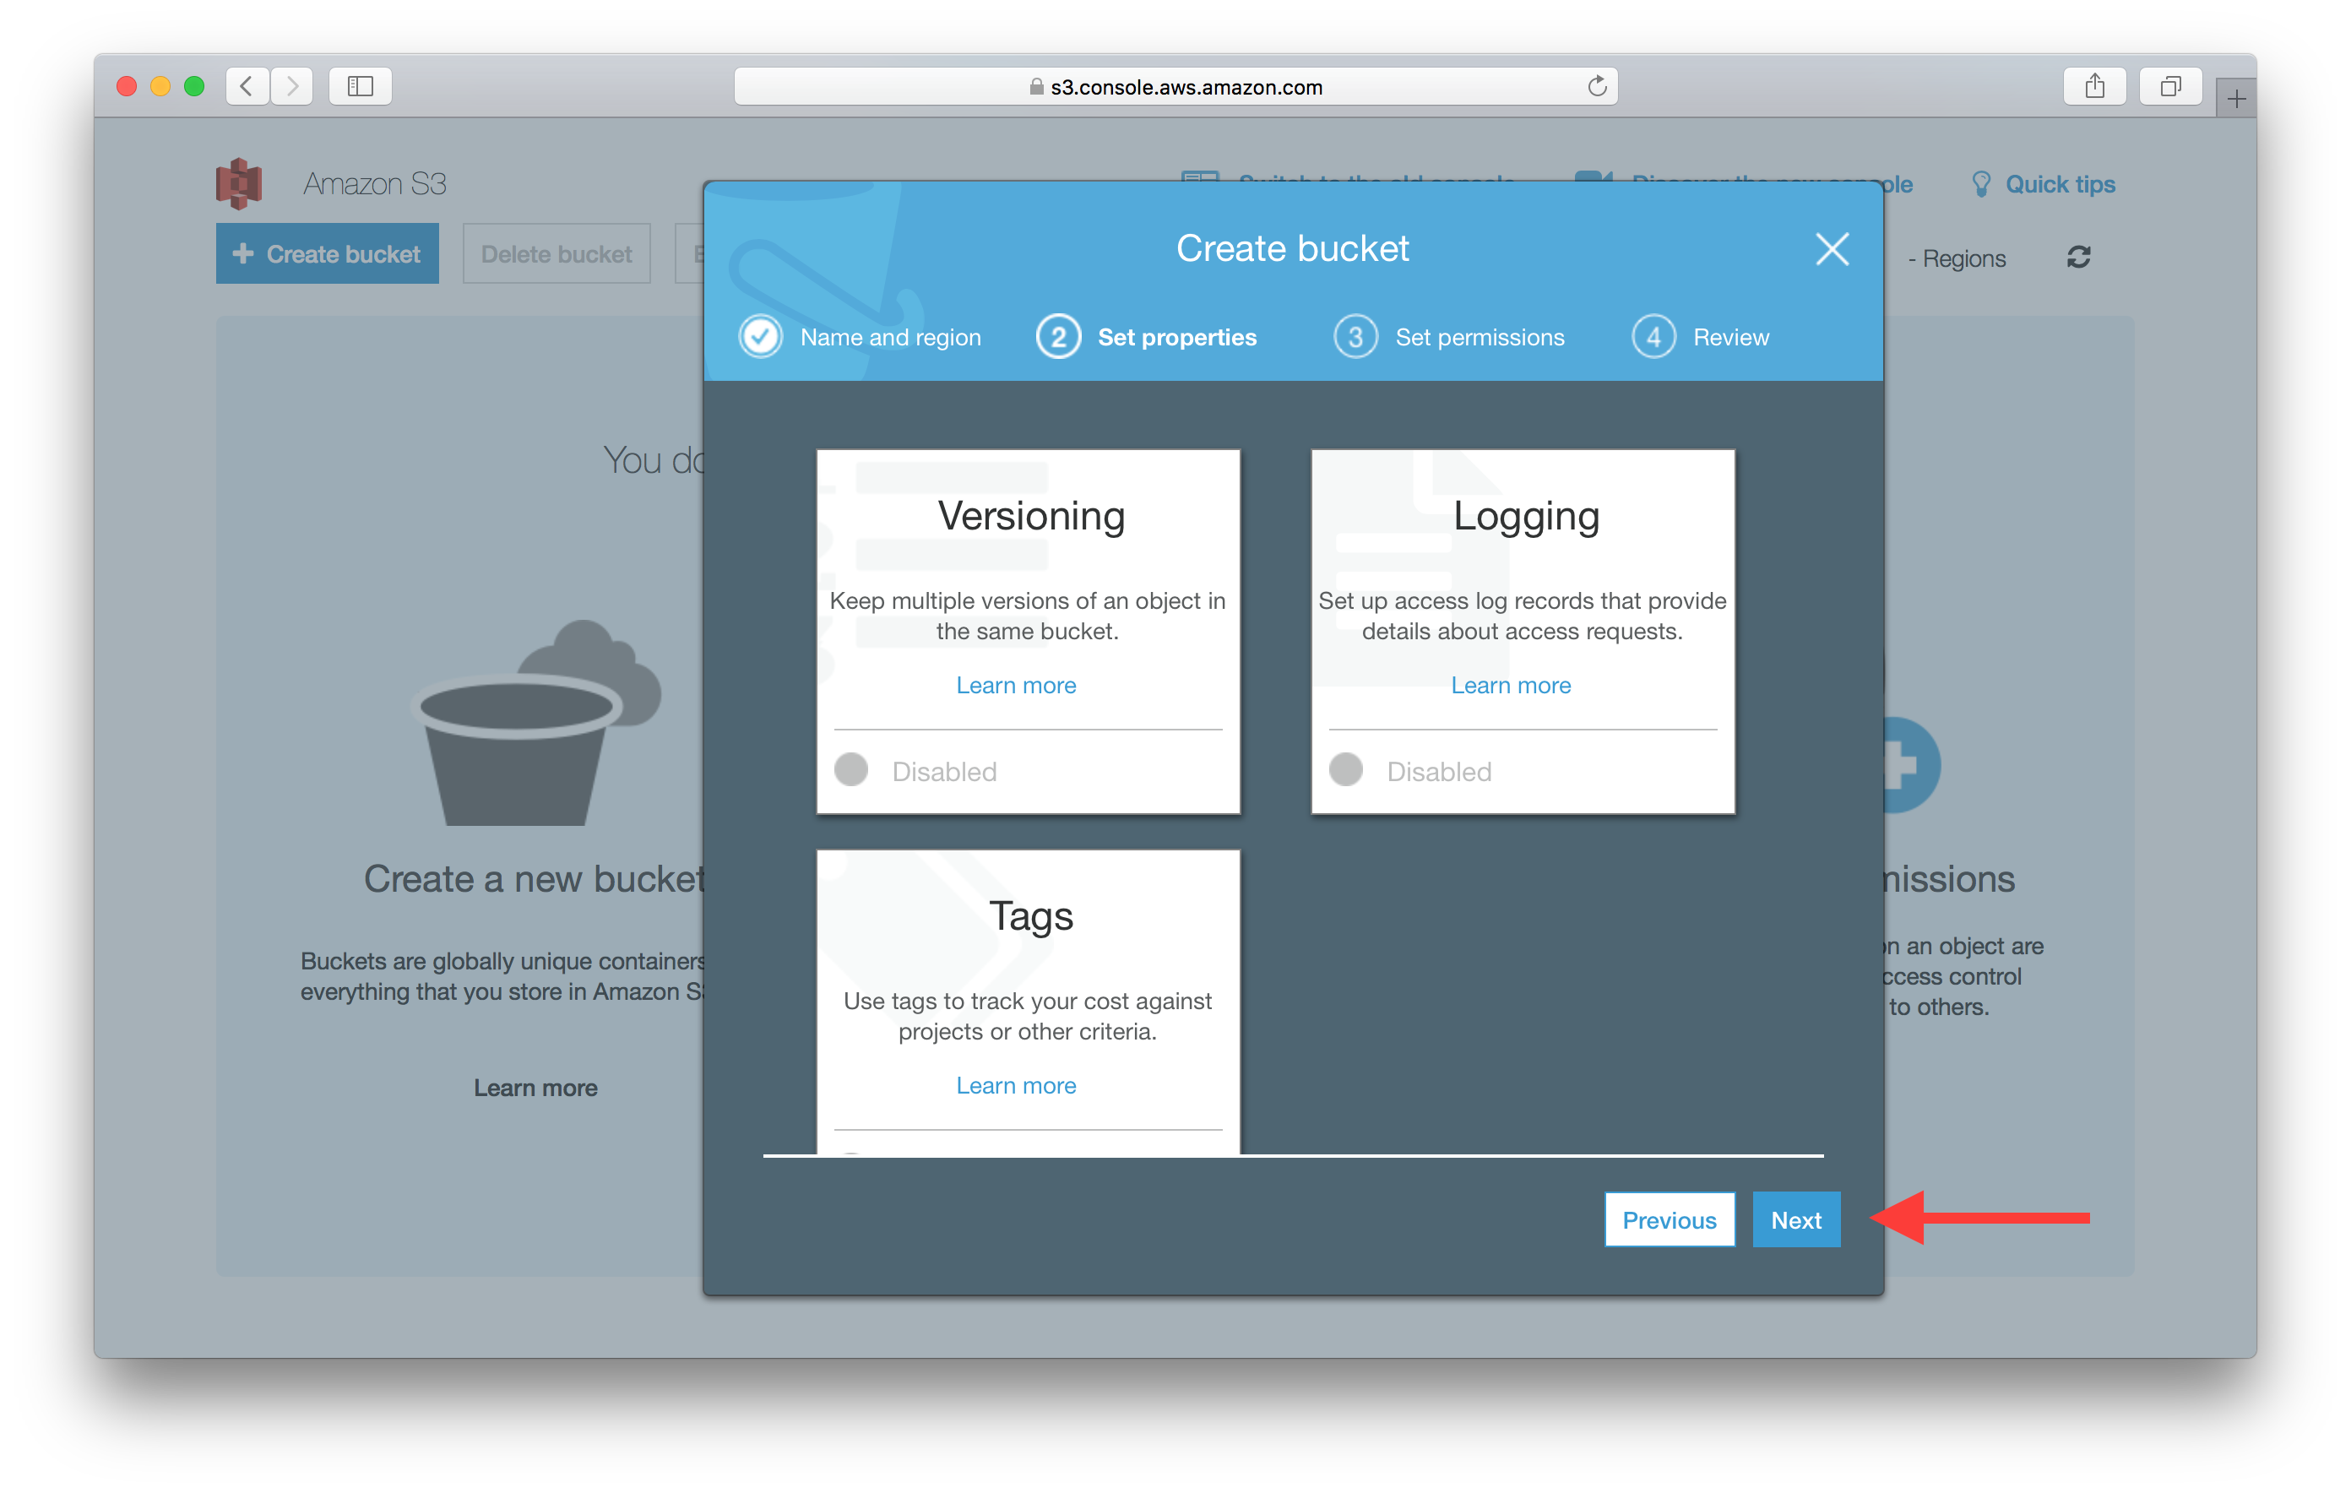
Task: Click the checkmark icon on Name and region step
Action: (759, 334)
